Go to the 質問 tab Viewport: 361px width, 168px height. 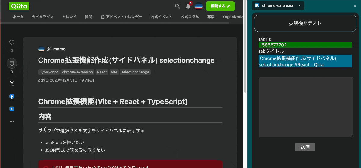pyautogui.click(x=88, y=17)
